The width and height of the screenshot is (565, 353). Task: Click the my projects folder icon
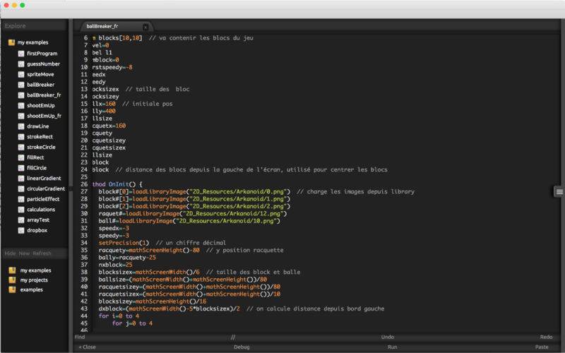pyautogui.click(x=12, y=280)
